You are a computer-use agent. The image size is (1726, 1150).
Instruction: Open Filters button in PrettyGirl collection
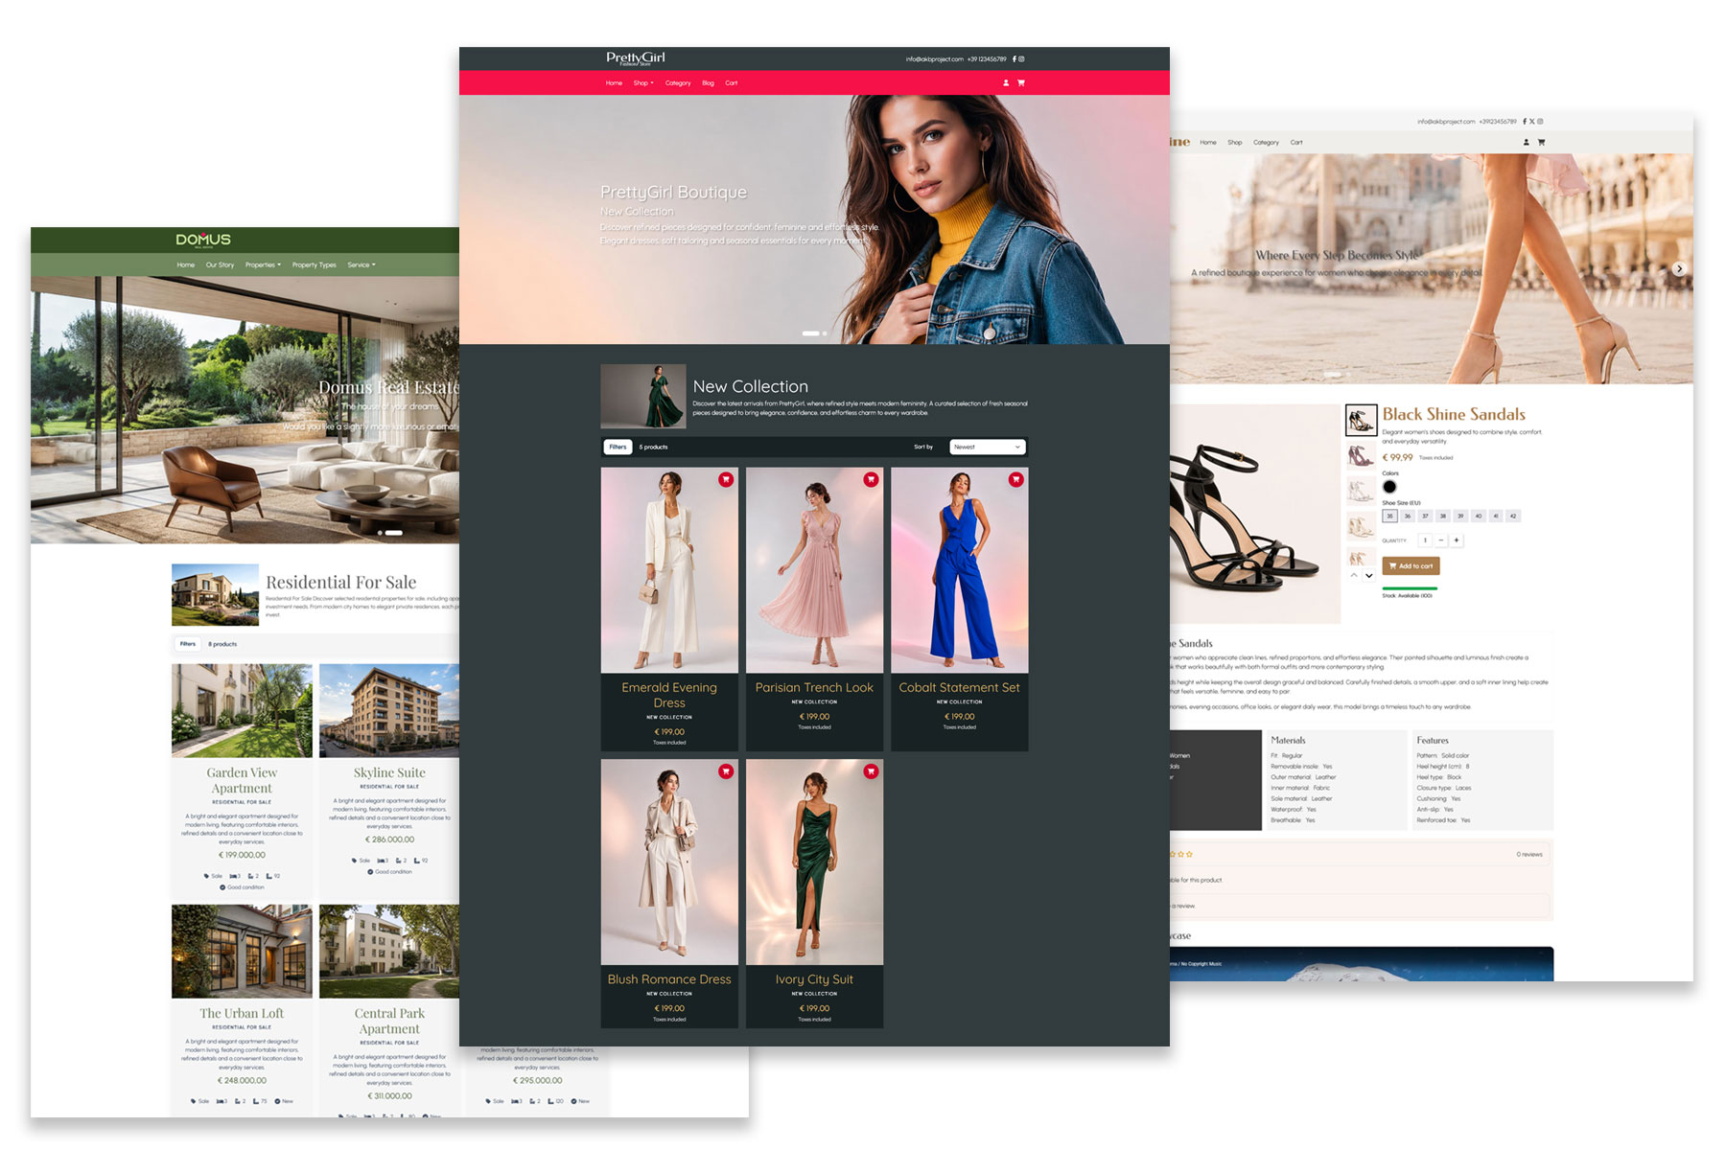(x=618, y=447)
